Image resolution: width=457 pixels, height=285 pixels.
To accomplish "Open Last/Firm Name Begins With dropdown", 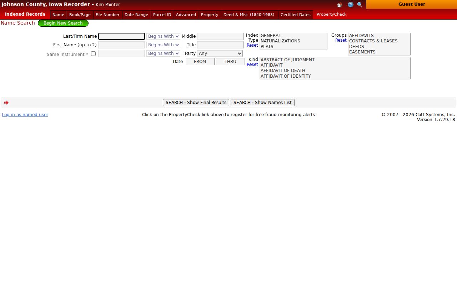I will pos(163,36).
